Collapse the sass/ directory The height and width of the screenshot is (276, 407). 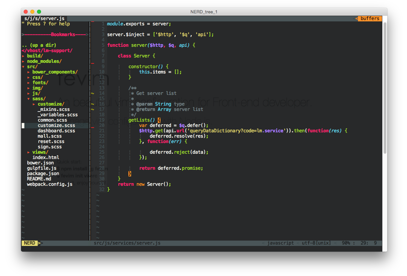[x=29, y=99]
